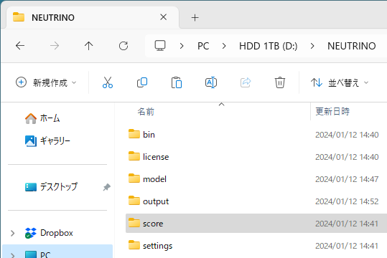Expand chevron after PC in path
Screen dimensions: 387x258
(224, 46)
